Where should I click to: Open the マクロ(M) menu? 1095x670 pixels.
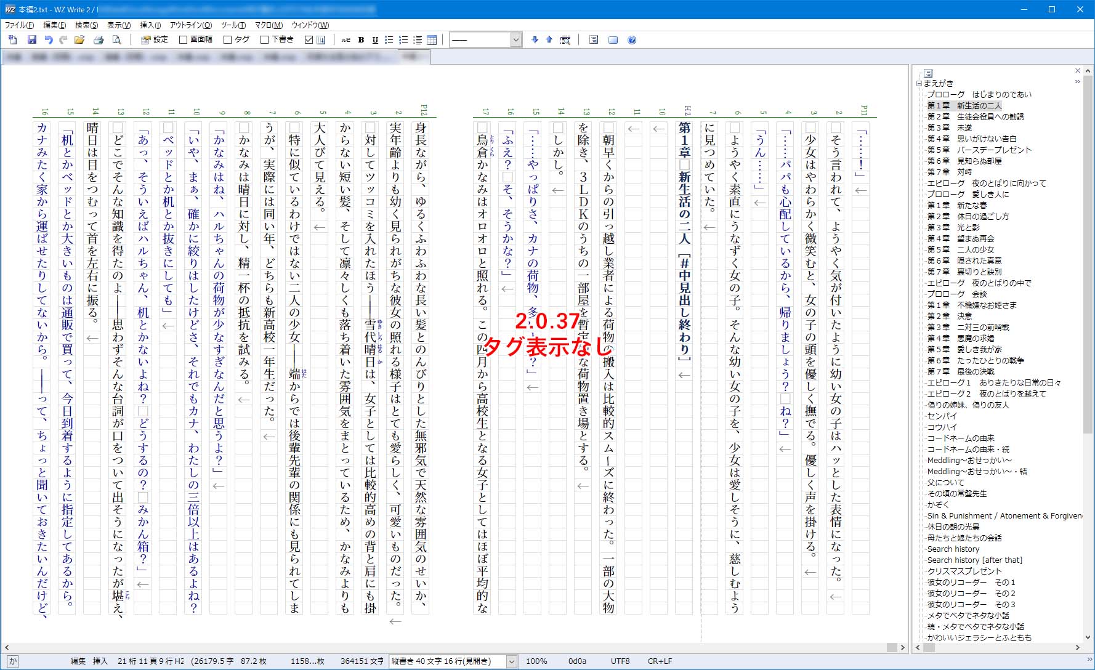[x=269, y=25]
